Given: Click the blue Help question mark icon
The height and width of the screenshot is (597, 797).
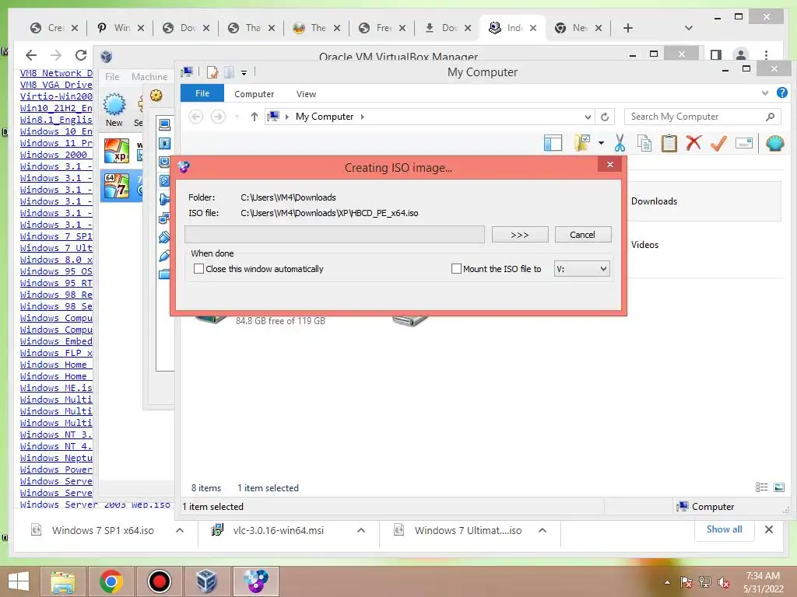Looking at the screenshot, I should pos(781,93).
